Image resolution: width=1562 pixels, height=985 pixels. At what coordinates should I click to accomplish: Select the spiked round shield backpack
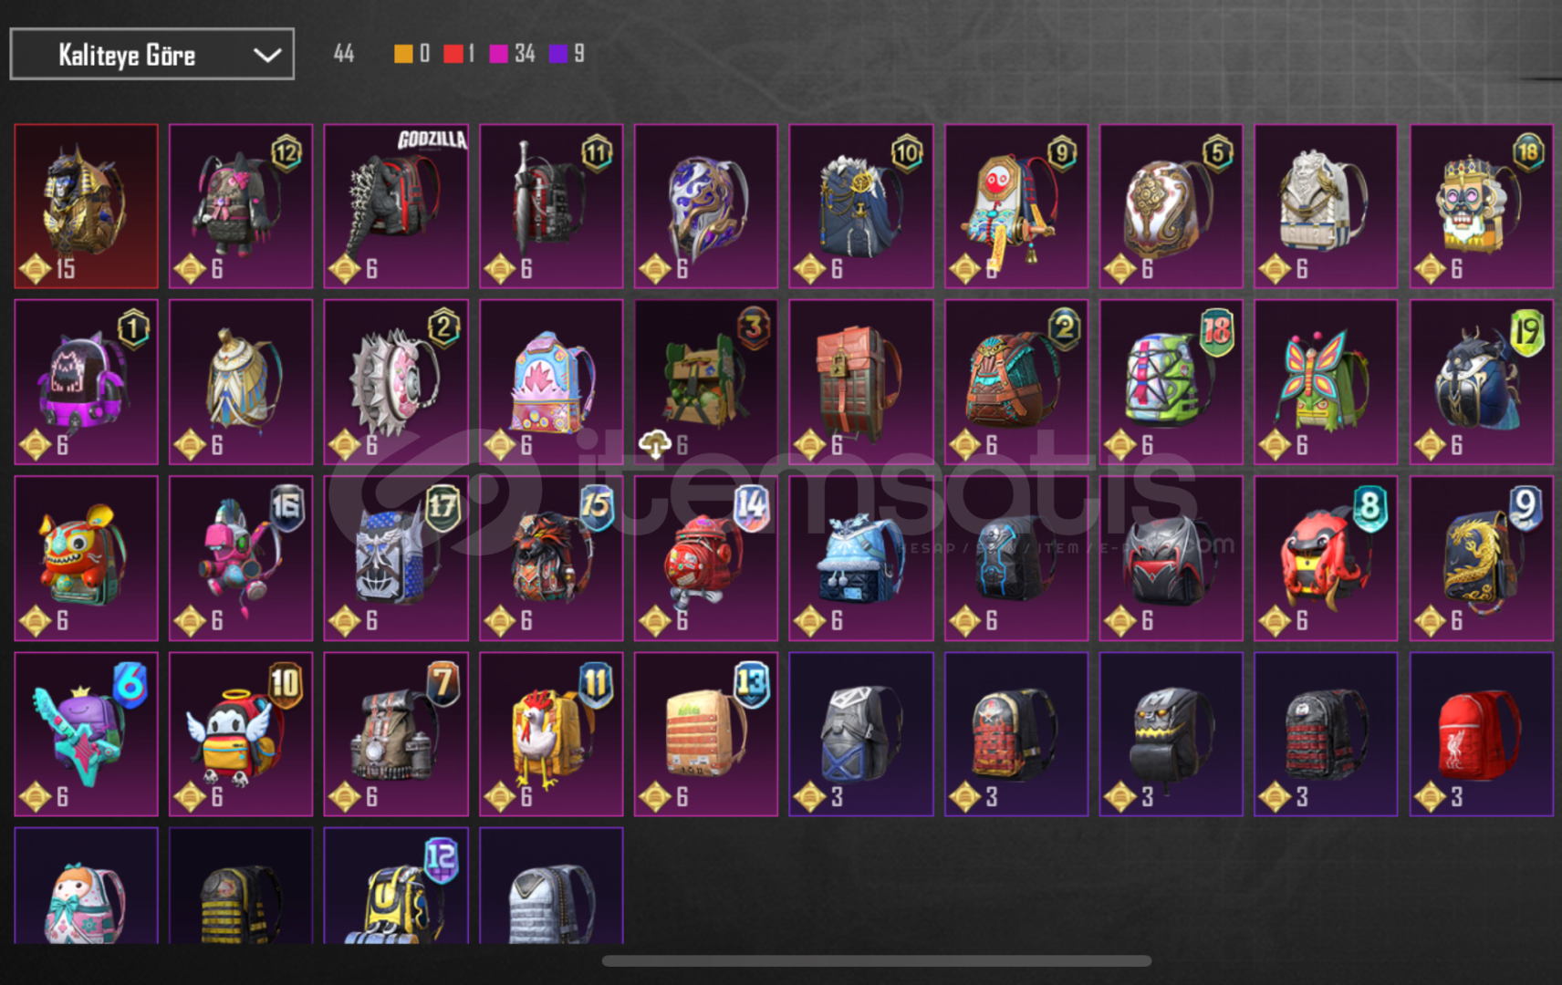[396, 382]
